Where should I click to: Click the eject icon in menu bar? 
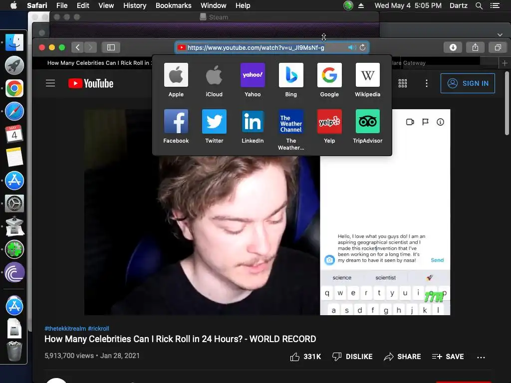(361, 5)
